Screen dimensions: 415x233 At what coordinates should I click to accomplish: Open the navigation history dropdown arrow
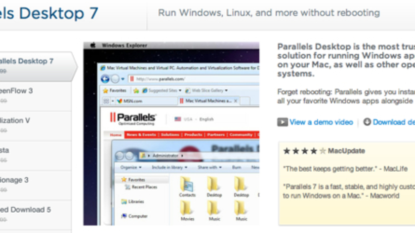pyautogui.click(x=123, y=79)
